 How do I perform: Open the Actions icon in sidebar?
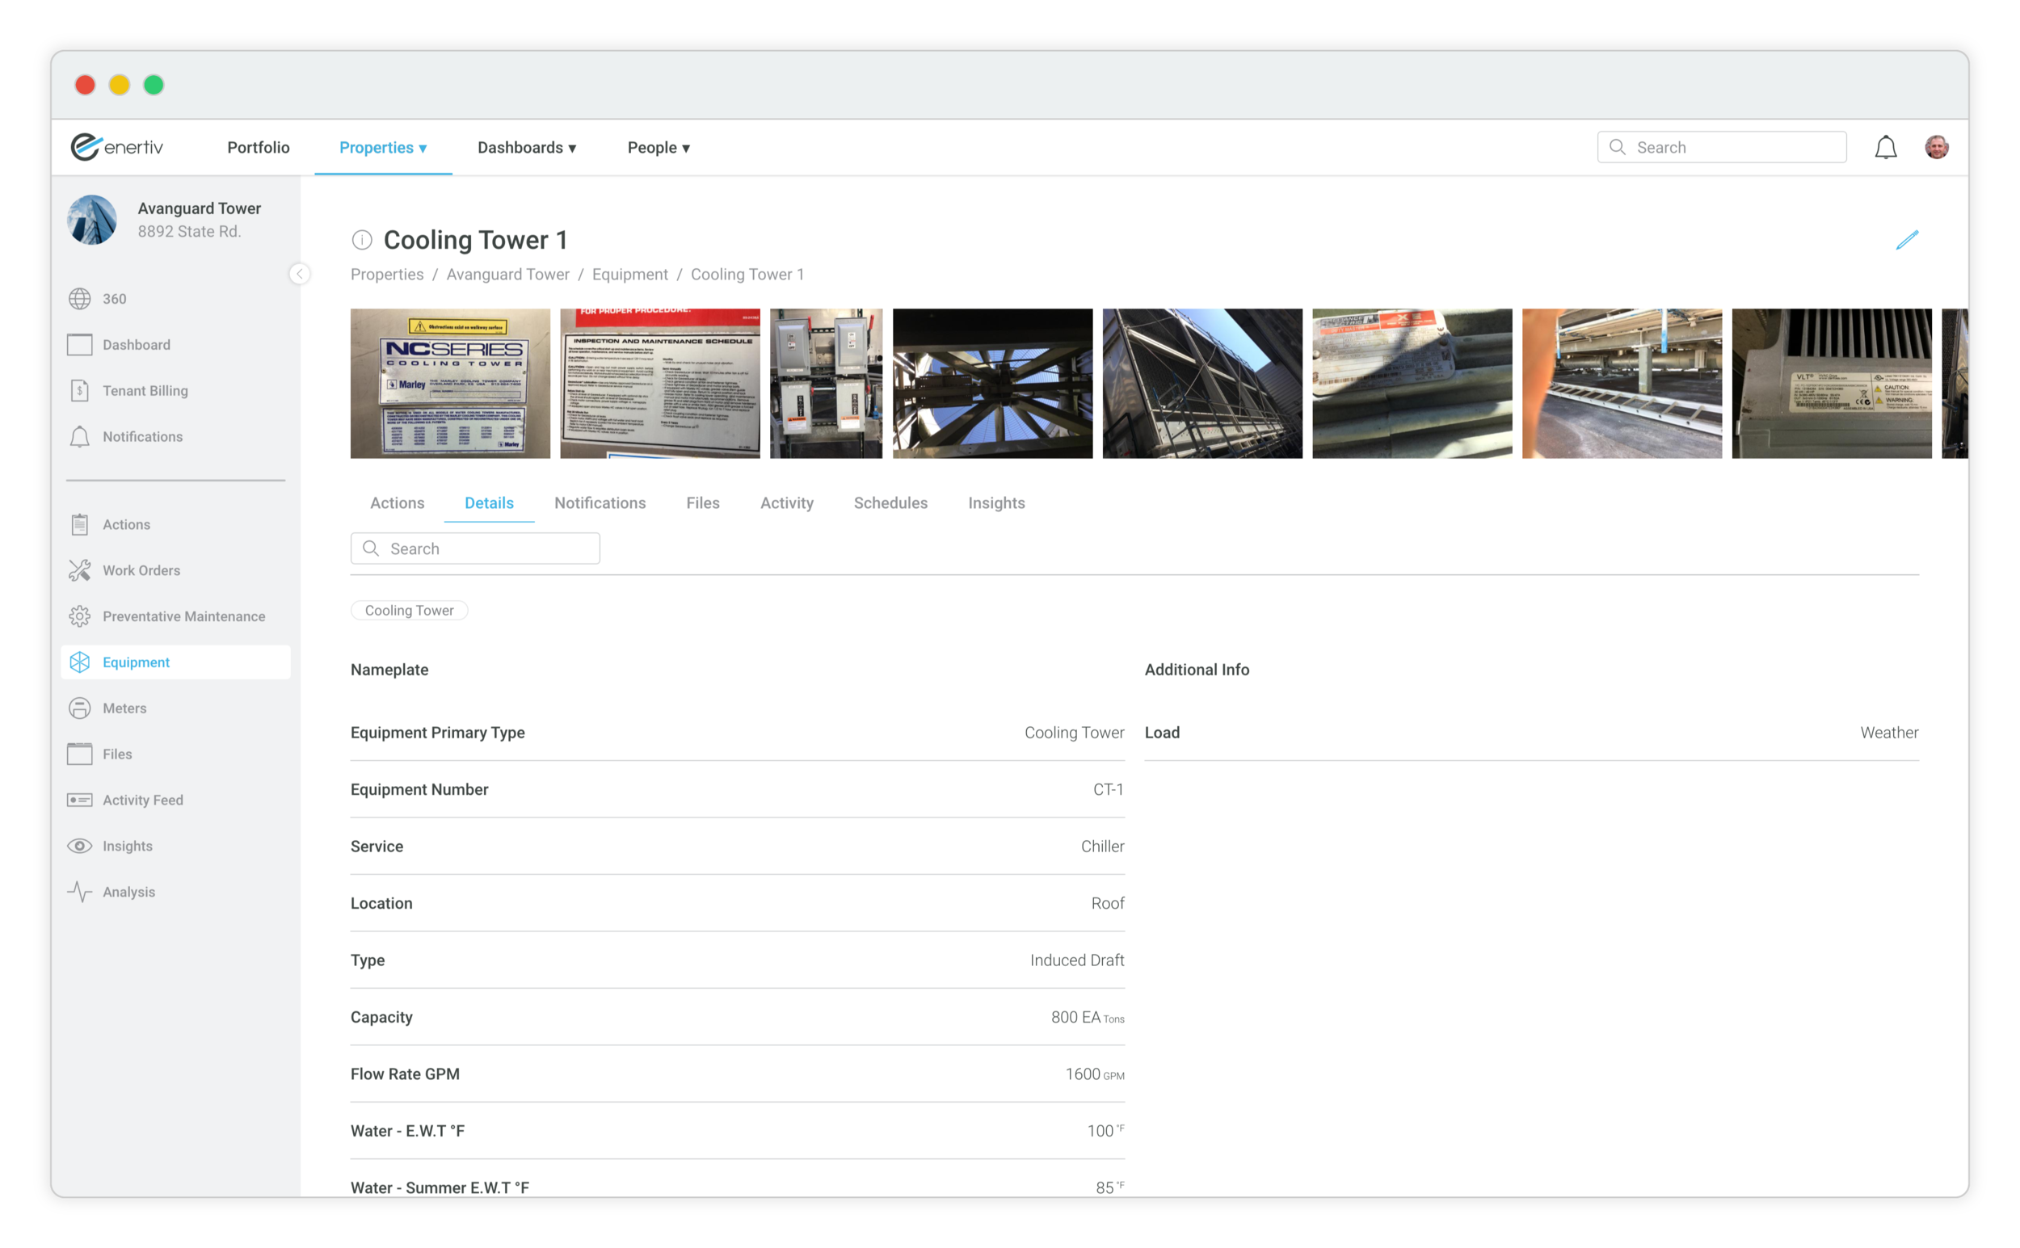coord(81,523)
